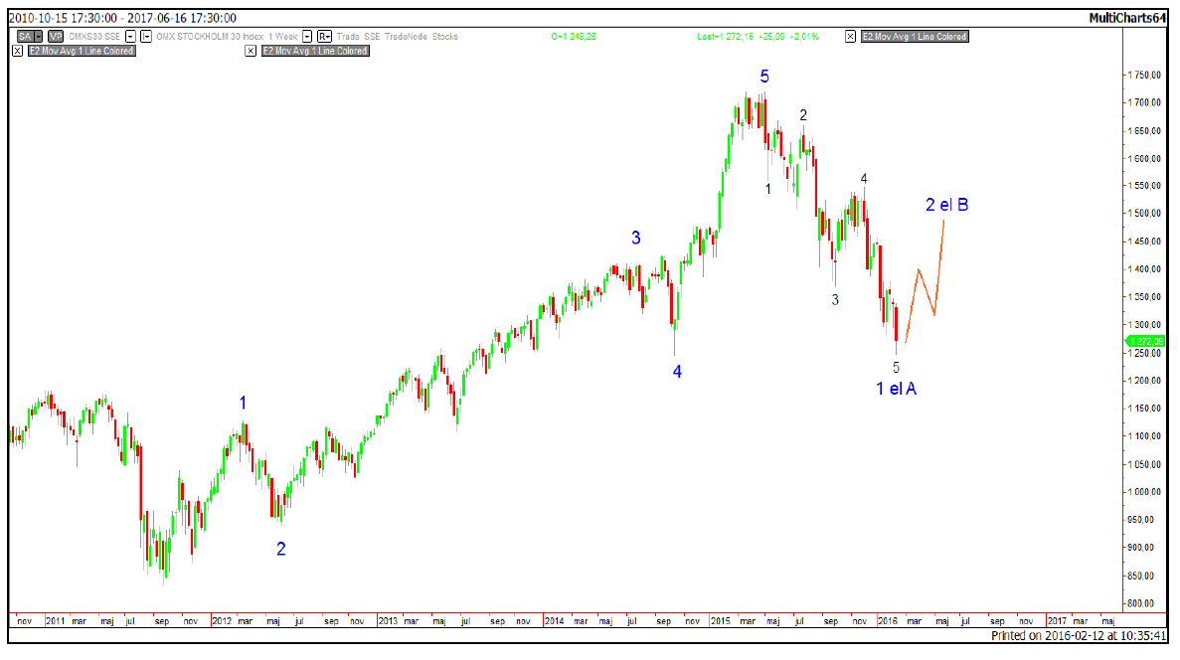
Task: Open the dropdown arrow attached to SA
Action: click(39, 36)
